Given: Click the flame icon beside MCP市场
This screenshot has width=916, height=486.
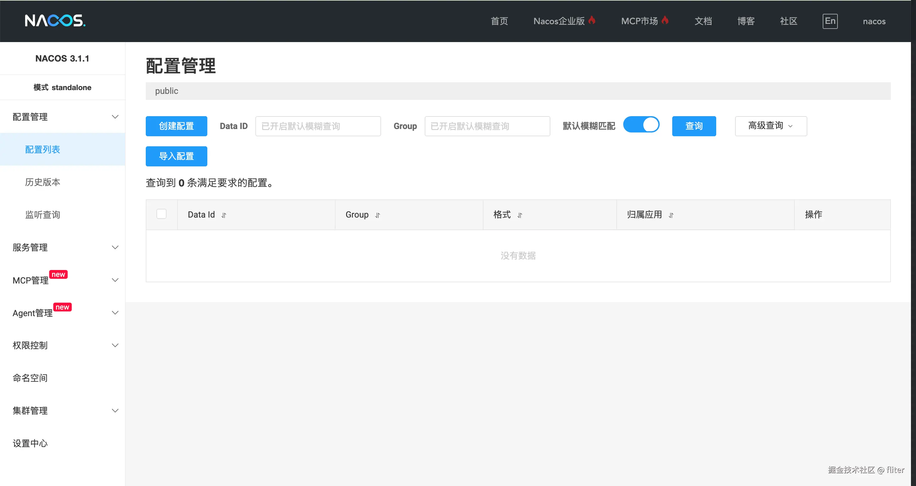Looking at the screenshot, I should coord(665,20).
